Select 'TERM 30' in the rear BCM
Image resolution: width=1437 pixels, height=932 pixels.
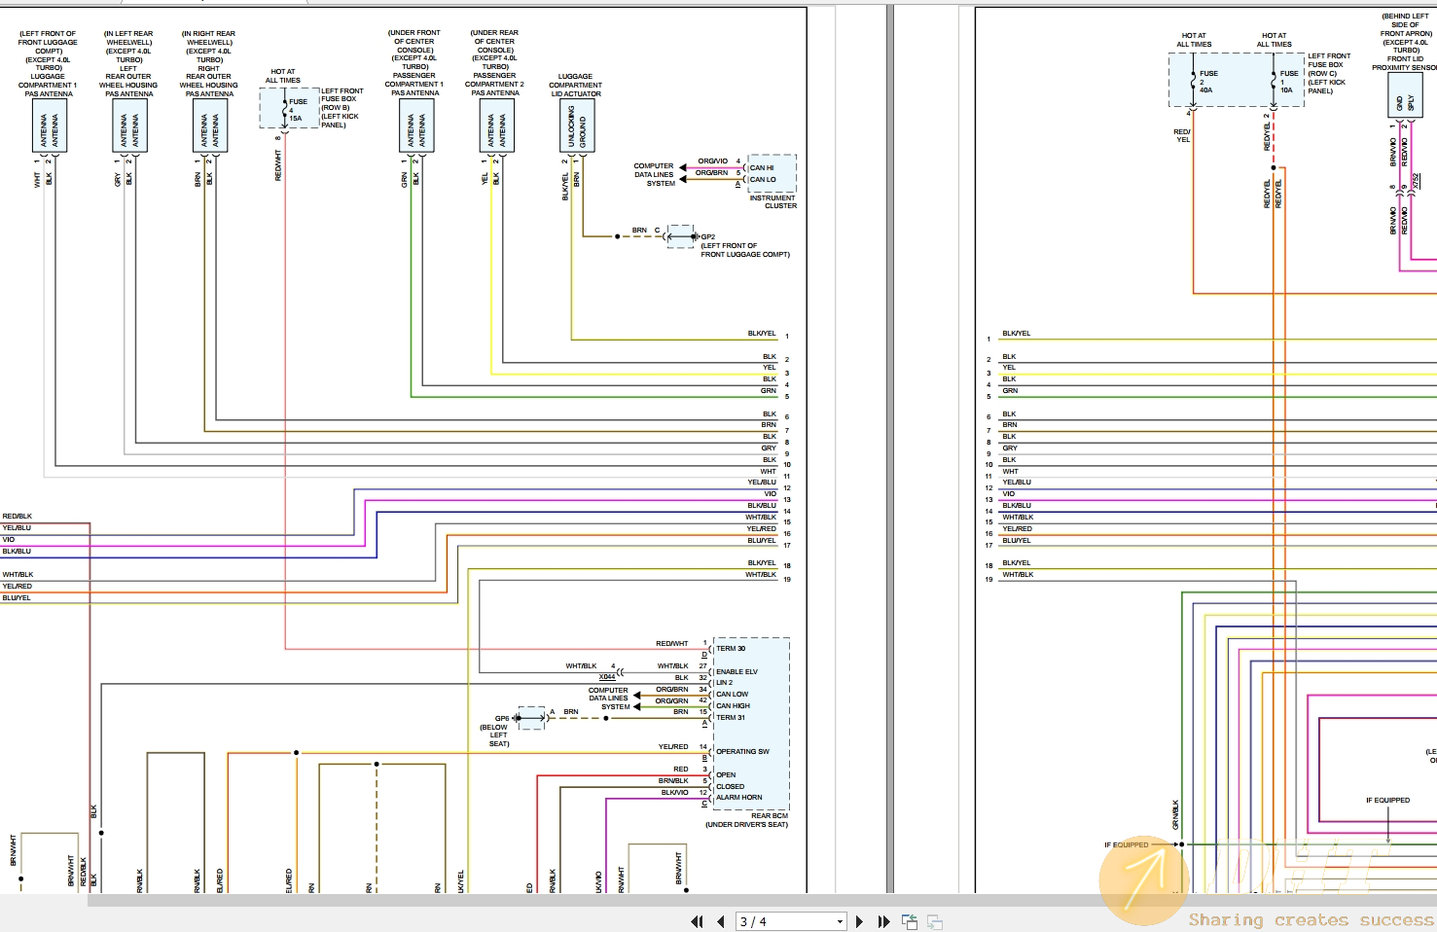tap(731, 648)
